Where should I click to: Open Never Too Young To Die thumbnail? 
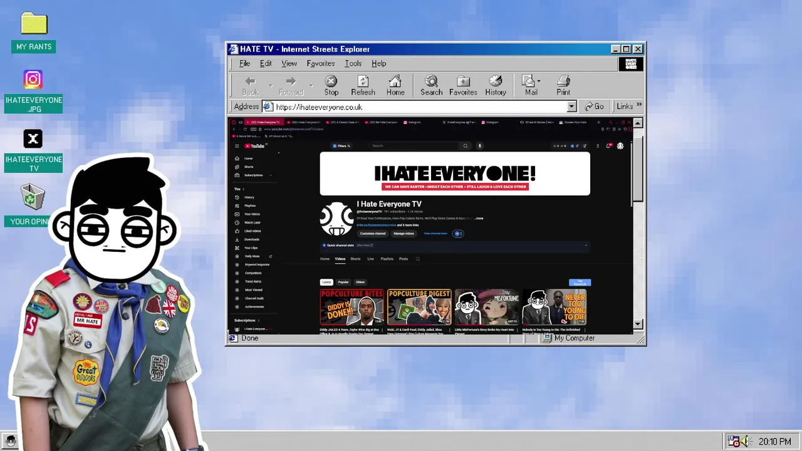point(555,307)
